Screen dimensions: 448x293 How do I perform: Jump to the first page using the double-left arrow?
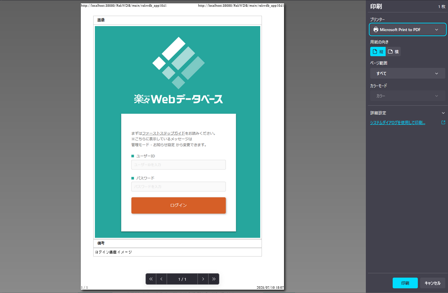151,279
